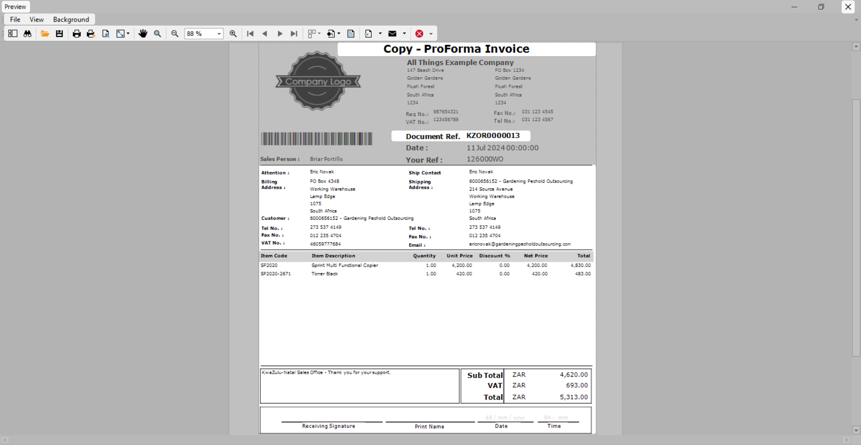This screenshot has width=861, height=445.
Task: Open Search with the binoculars icon
Action: [x=27, y=34]
